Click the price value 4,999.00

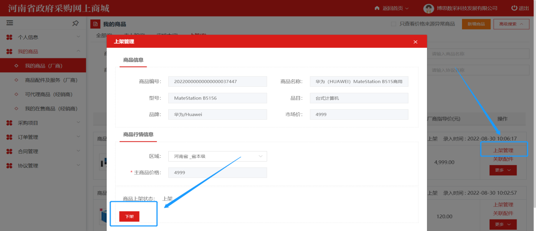click(444, 162)
